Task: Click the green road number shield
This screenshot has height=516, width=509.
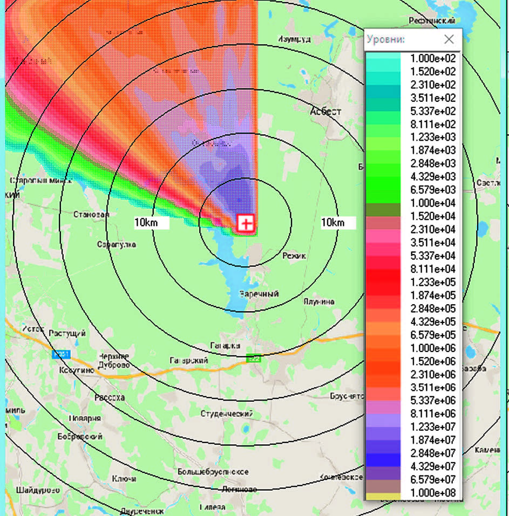Action: [254, 359]
